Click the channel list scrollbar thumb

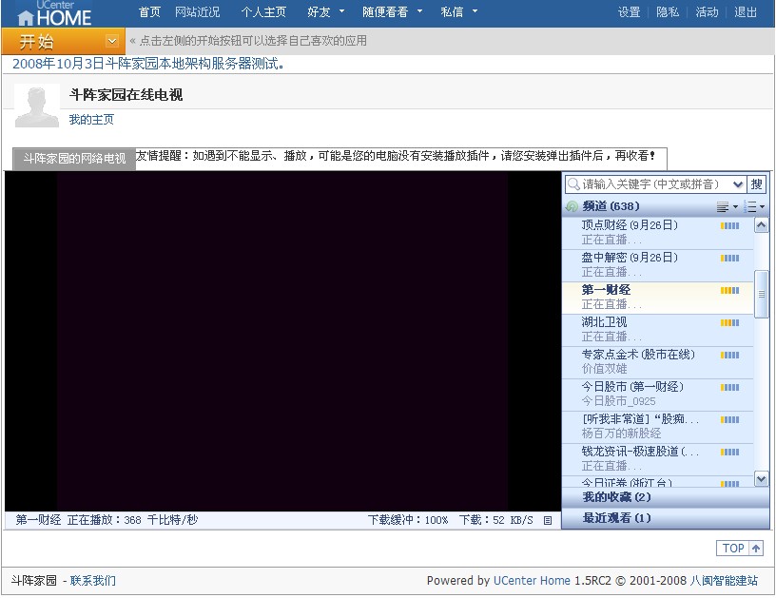click(x=761, y=295)
